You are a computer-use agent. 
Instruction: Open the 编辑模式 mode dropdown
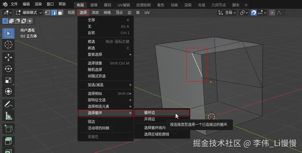coord(29,13)
